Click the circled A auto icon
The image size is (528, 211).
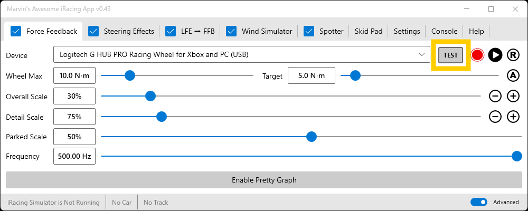(513, 75)
